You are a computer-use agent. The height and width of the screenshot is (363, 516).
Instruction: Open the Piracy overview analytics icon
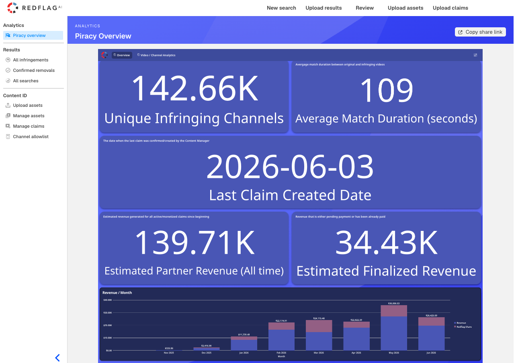[8, 35]
